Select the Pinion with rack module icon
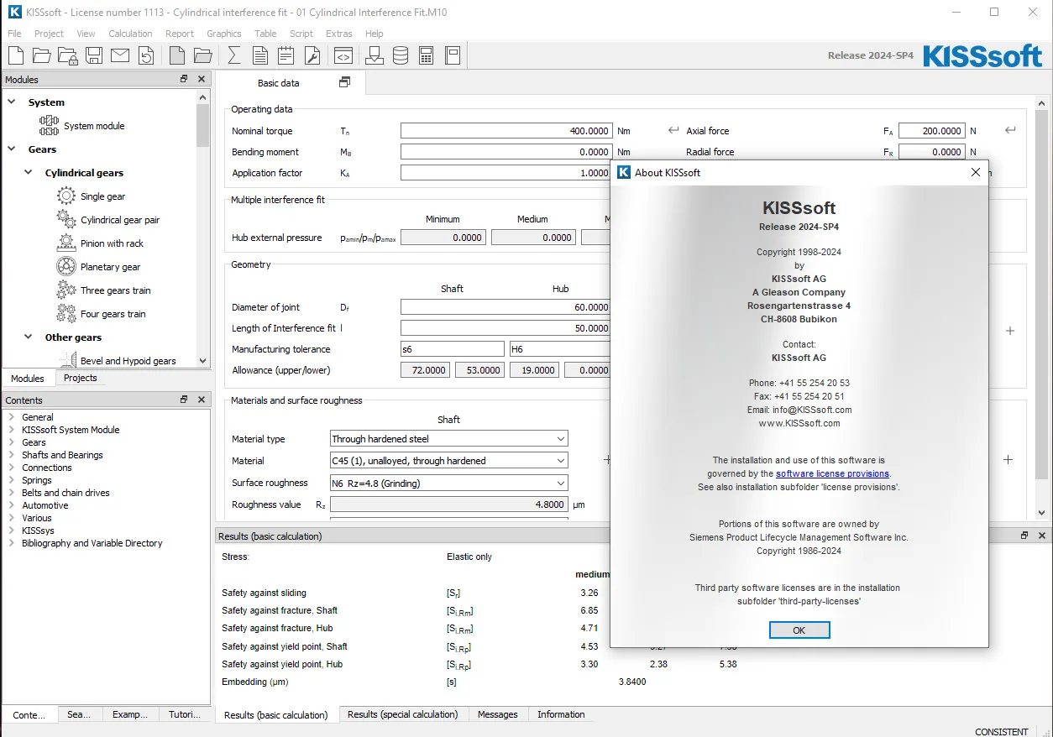The height and width of the screenshot is (737, 1053). click(x=66, y=243)
